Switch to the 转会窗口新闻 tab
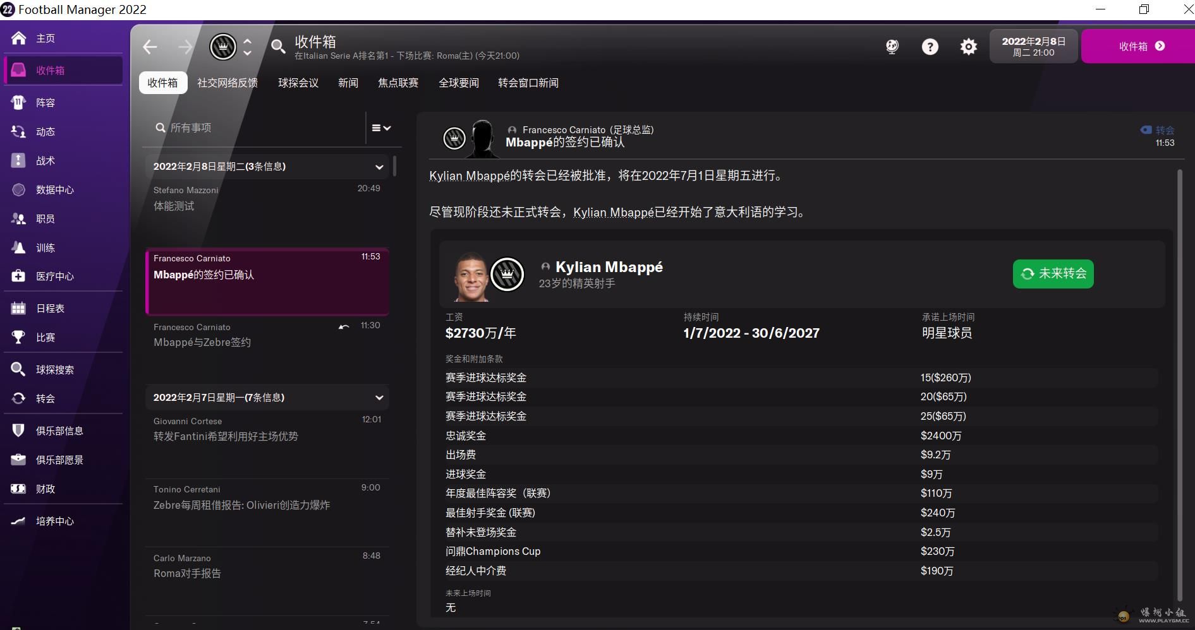Image resolution: width=1195 pixels, height=630 pixels. tap(528, 83)
